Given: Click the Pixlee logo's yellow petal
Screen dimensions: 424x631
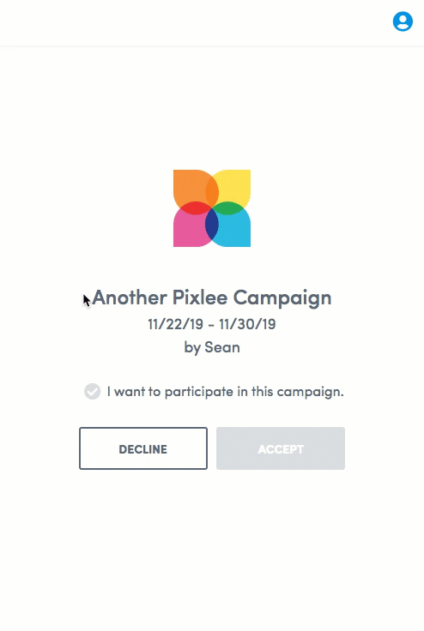Looking at the screenshot, I should tap(233, 184).
